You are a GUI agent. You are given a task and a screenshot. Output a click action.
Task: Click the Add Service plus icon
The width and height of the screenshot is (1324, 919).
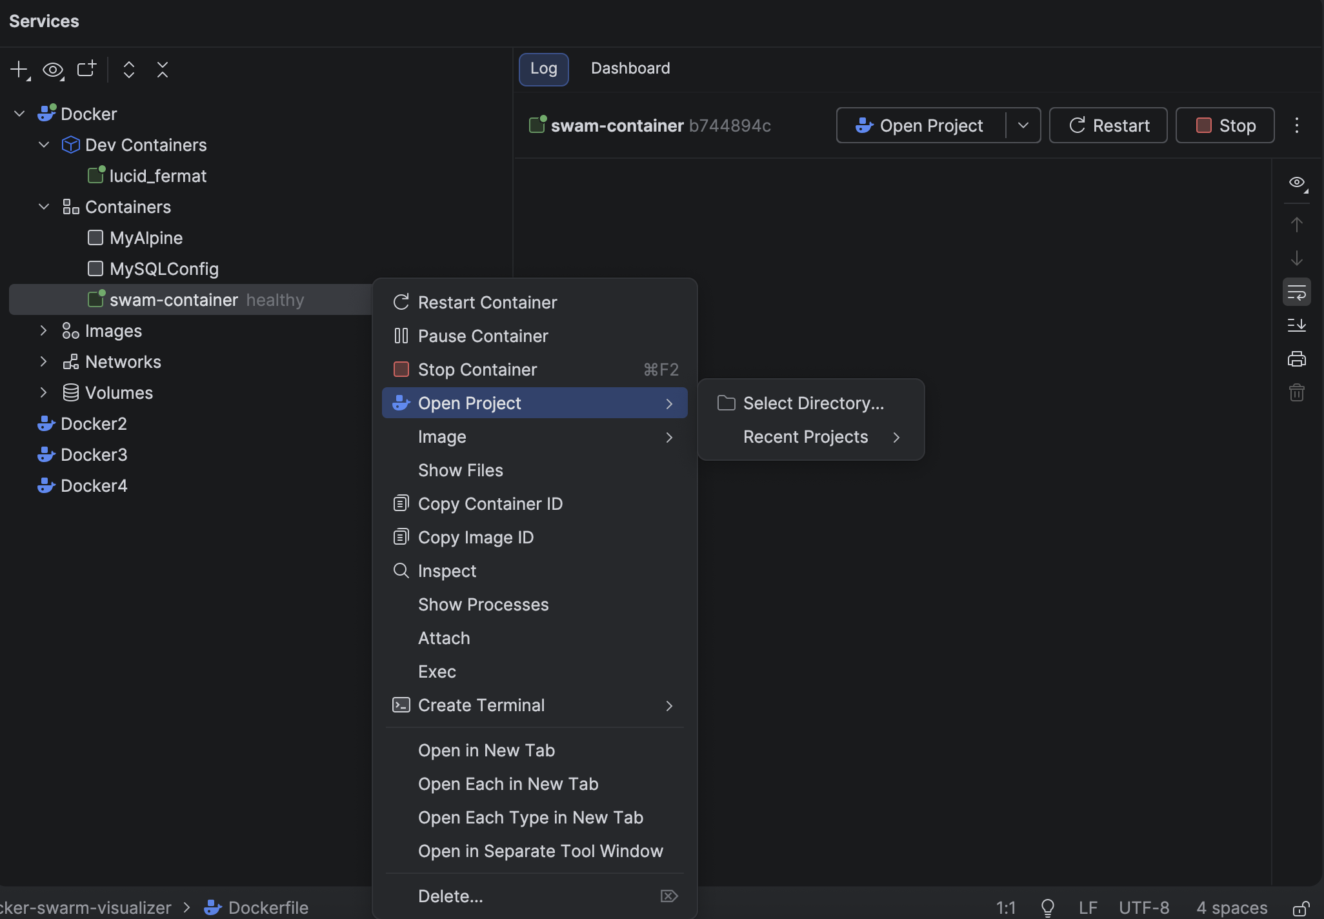point(19,70)
